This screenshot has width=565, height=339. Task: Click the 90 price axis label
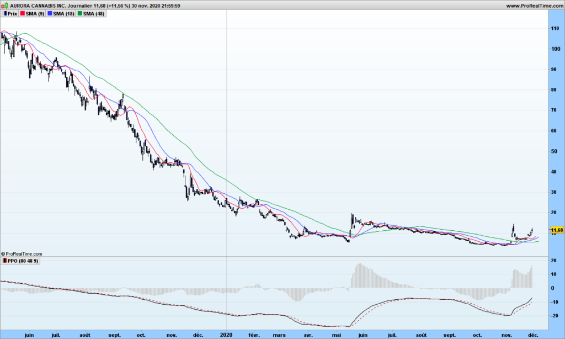553,70
